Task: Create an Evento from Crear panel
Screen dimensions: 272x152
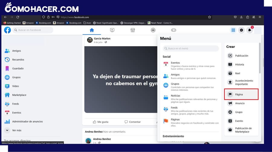Action: pos(241,121)
